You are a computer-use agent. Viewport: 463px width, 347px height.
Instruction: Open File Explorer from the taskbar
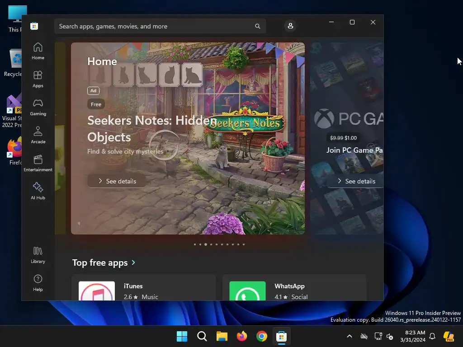222,336
